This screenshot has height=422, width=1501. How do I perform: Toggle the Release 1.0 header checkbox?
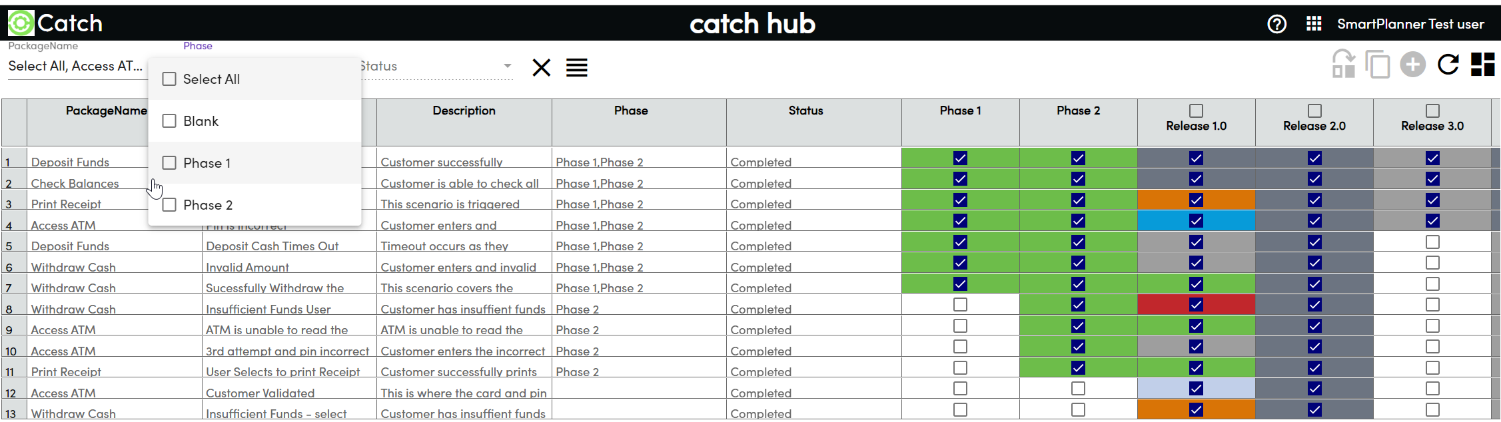point(1196,110)
